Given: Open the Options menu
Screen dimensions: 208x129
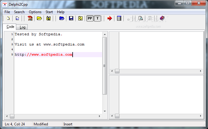Looking at the screenshot, I should tap(35, 12).
